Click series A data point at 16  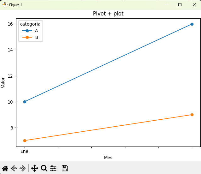click(x=192, y=24)
